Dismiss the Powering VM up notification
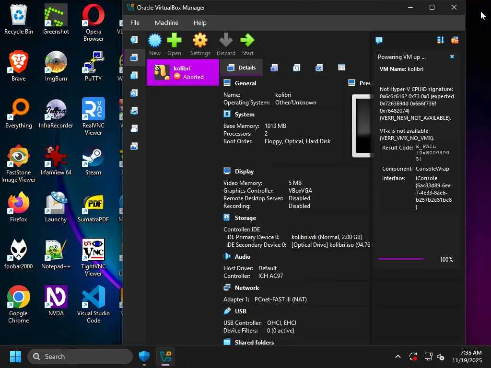The image size is (491, 368). pos(452,57)
